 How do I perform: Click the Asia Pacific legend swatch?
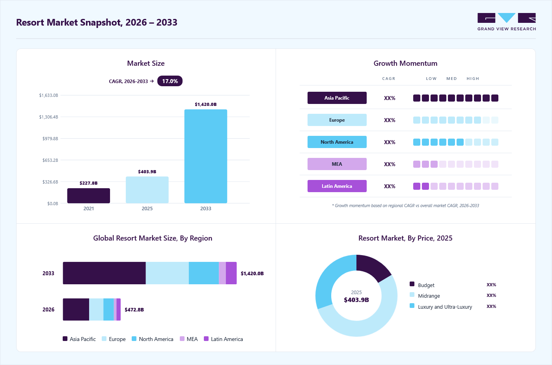pos(65,339)
